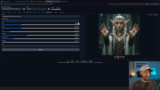The height and width of the screenshot is (90, 160).
Task: Open the Checkpoint Merger tab
Action: (x=27, y=12)
